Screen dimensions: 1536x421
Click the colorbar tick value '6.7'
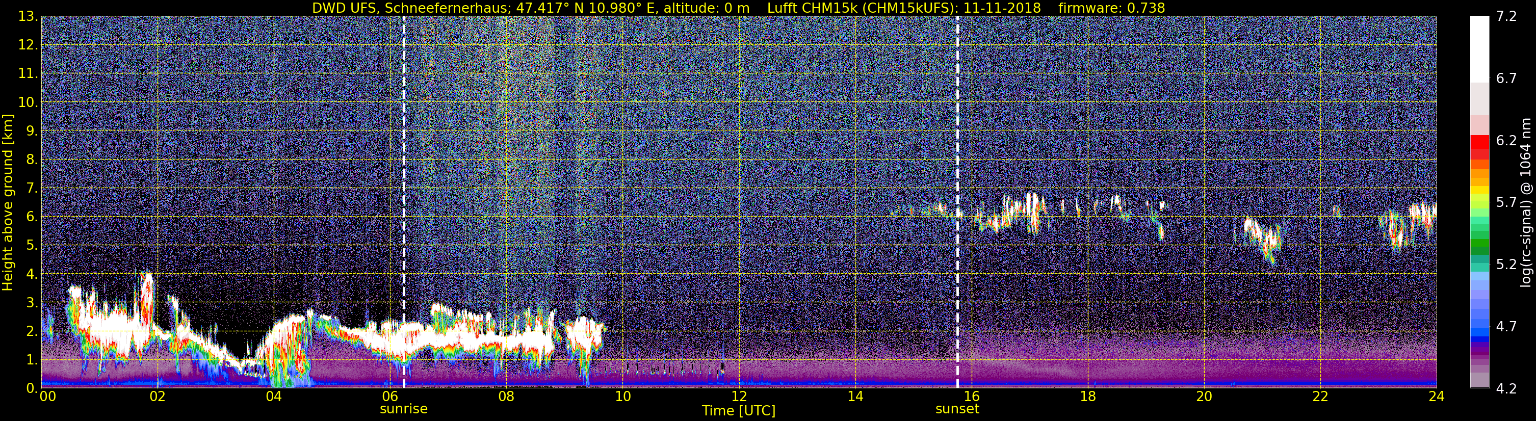[1505, 78]
